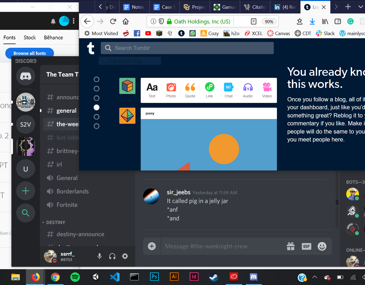The image size is (365, 285).
Task: Switch to the Notes tab
Action: click(x=134, y=7)
